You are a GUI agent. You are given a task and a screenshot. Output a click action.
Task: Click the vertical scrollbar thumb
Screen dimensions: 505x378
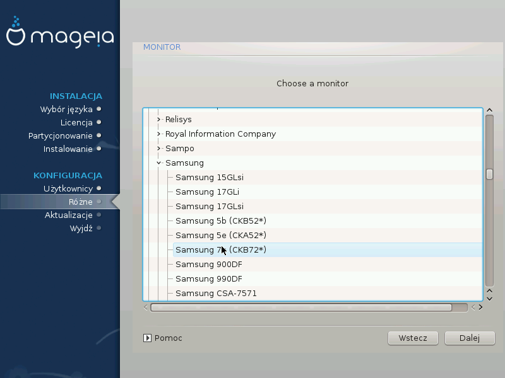pos(490,175)
